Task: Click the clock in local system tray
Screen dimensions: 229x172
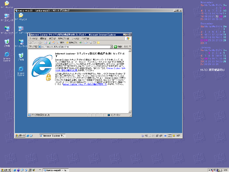Action: 226,170
